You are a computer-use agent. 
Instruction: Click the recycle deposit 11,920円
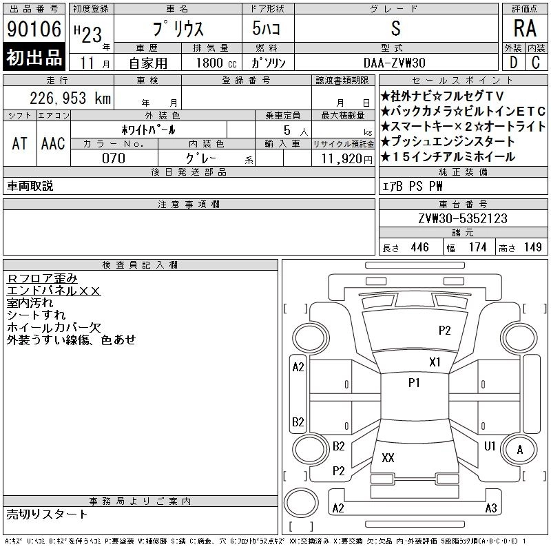point(346,159)
